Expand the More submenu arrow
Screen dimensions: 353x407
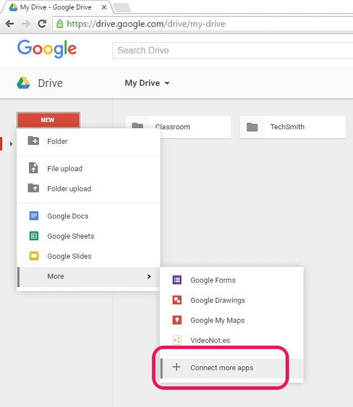pos(149,277)
